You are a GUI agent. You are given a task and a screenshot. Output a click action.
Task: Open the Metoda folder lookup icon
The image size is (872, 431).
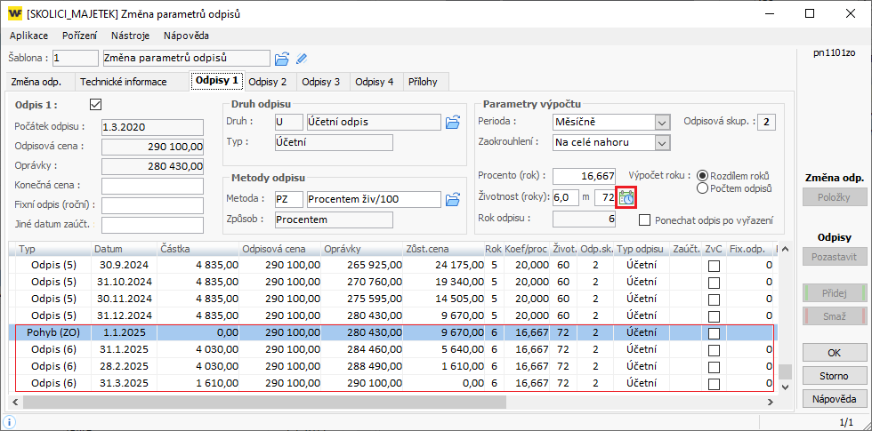(x=452, y=198)
